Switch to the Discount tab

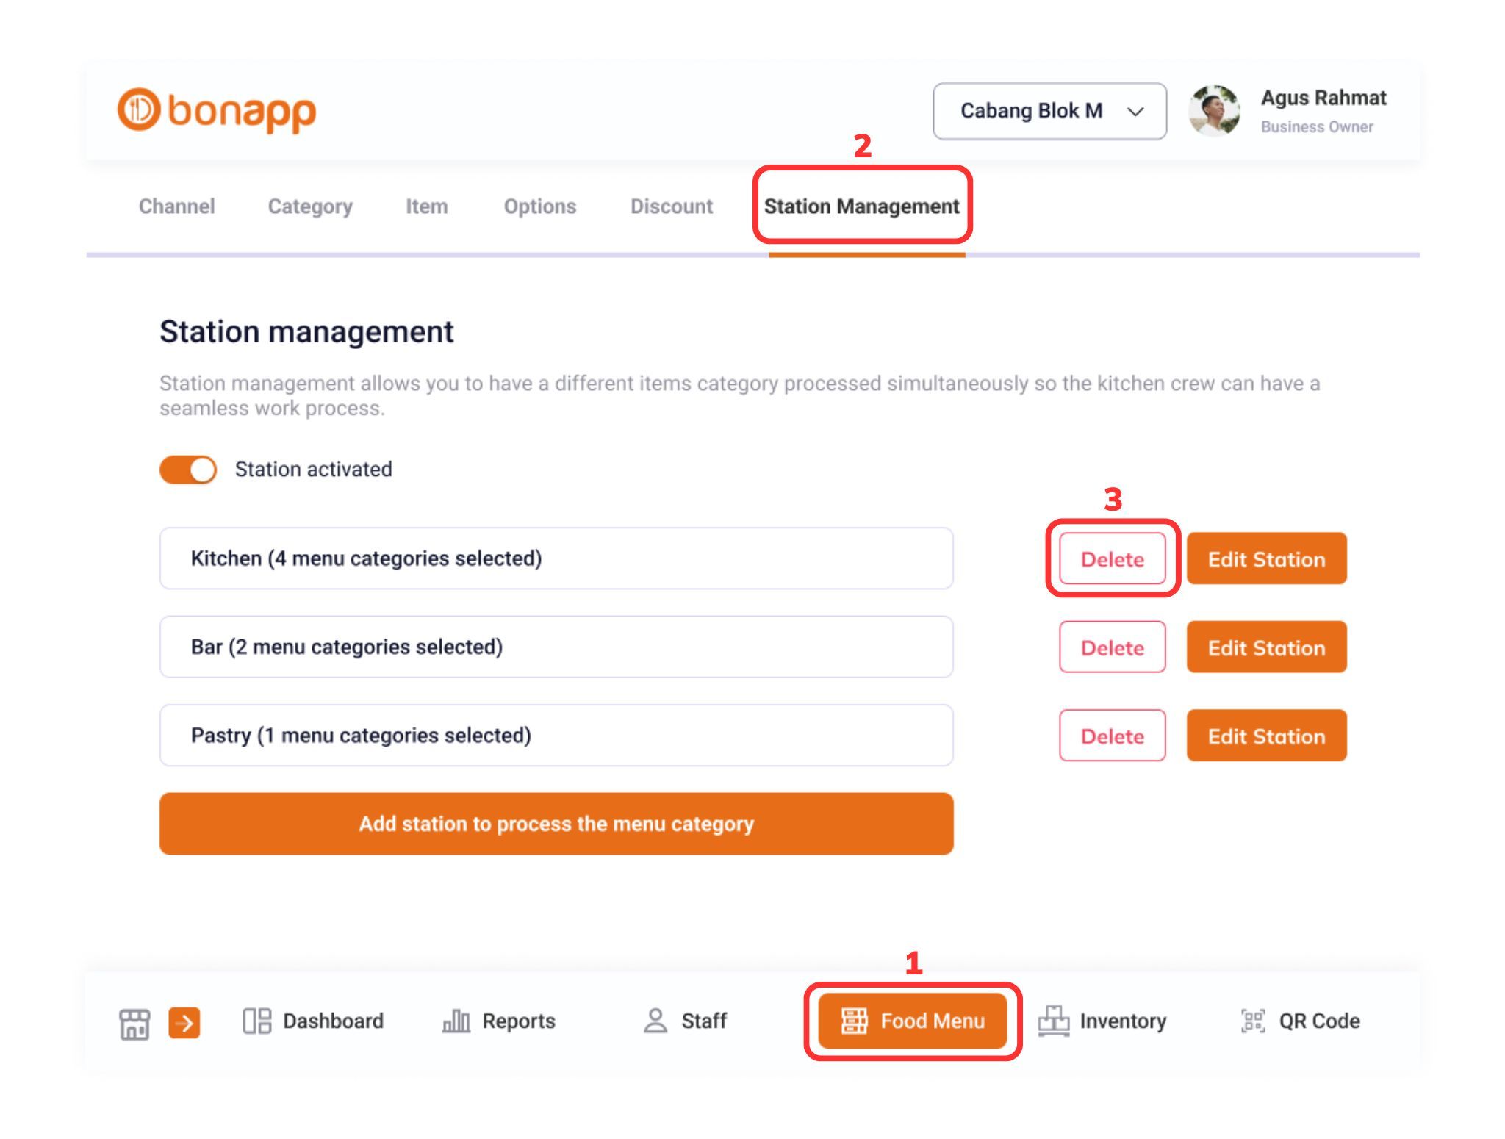pos(671,206)
